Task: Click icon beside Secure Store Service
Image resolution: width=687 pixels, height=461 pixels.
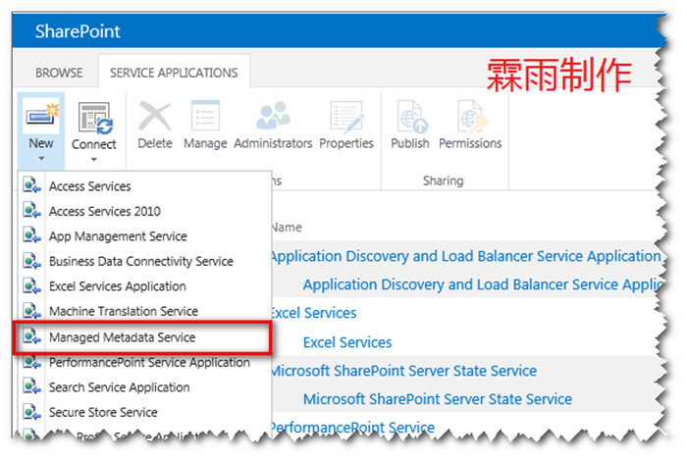Action: (x=31, y=412)
